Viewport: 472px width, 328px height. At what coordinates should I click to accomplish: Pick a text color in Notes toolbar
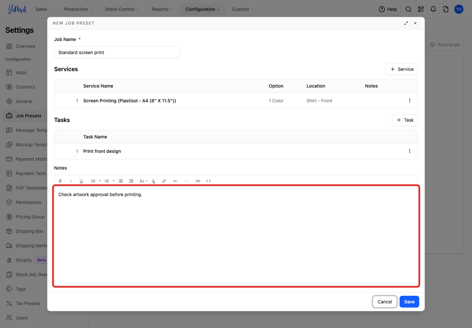point(153,181)
